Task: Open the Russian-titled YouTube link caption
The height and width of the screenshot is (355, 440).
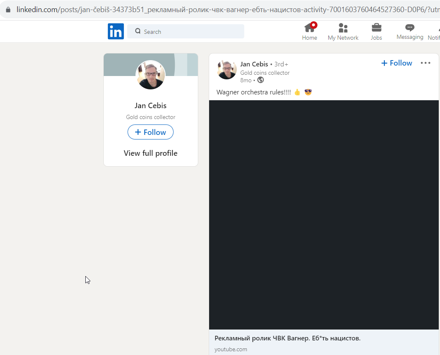Action: [287, 338]
